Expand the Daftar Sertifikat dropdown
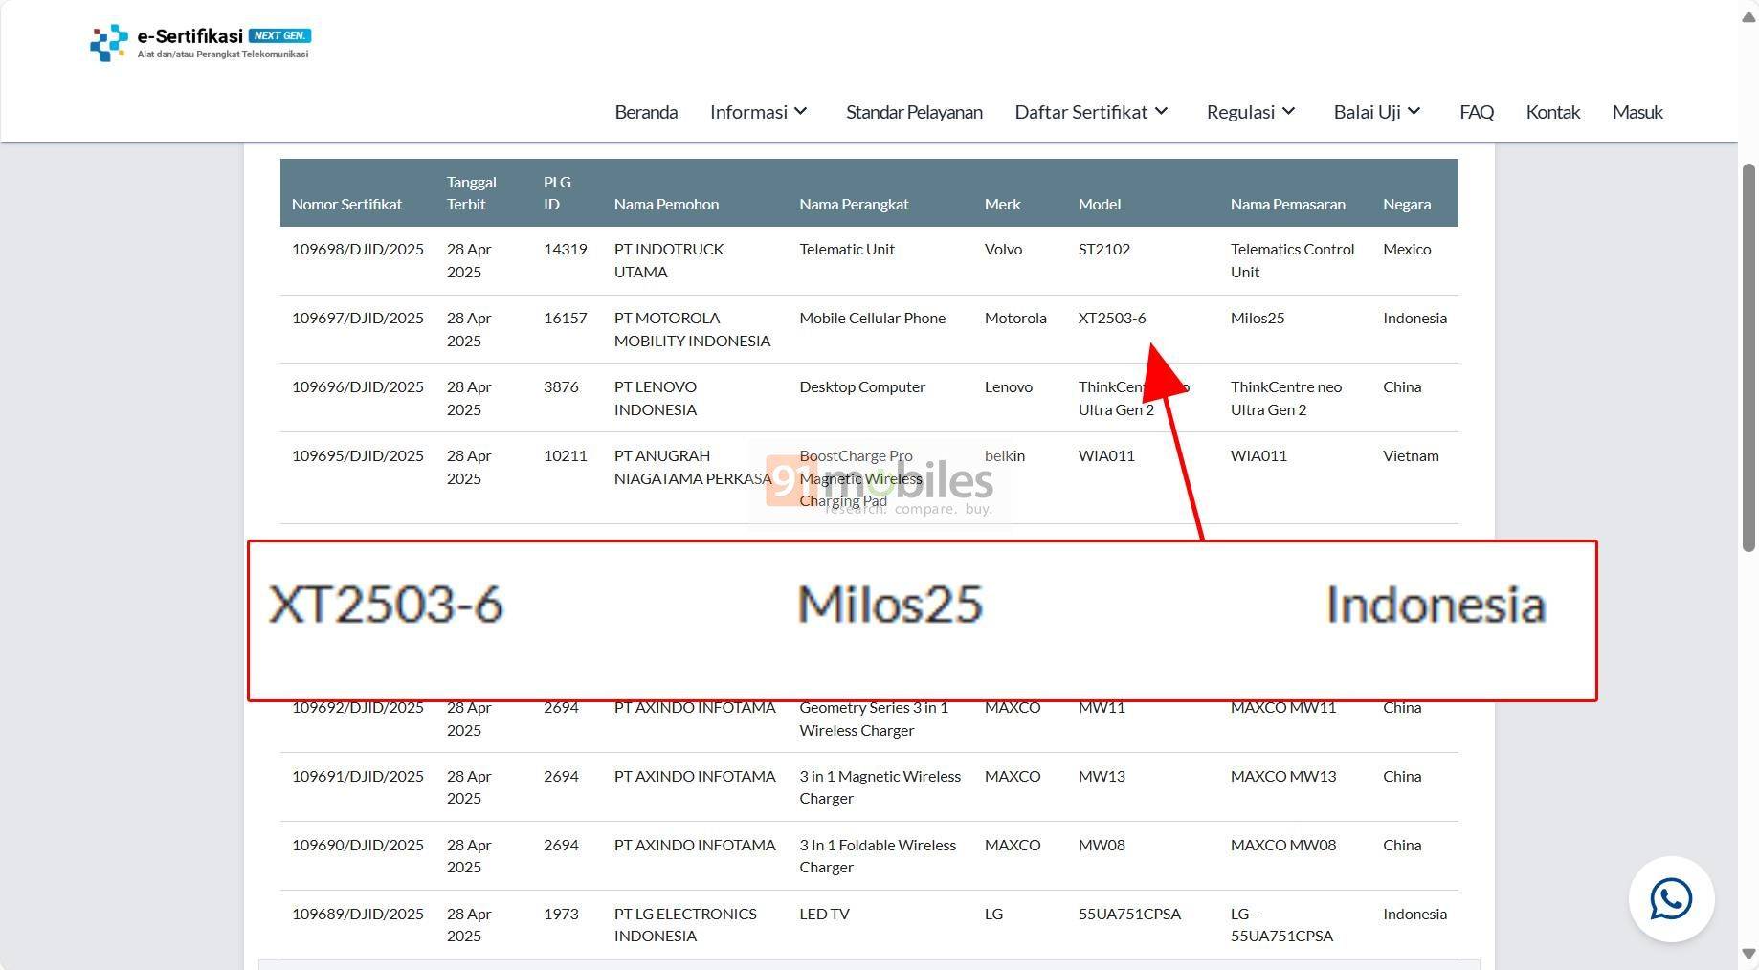The height and width of the screenshot is (970, 1759). 1092,112
